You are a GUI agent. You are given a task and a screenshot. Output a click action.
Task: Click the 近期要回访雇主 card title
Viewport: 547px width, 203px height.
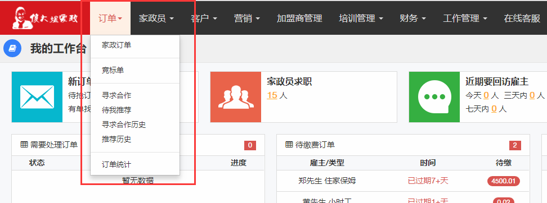point(497,82)
